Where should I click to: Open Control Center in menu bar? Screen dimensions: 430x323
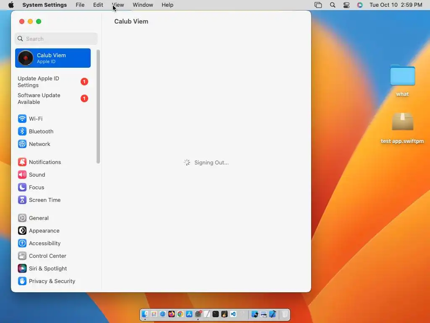[346, 5]
